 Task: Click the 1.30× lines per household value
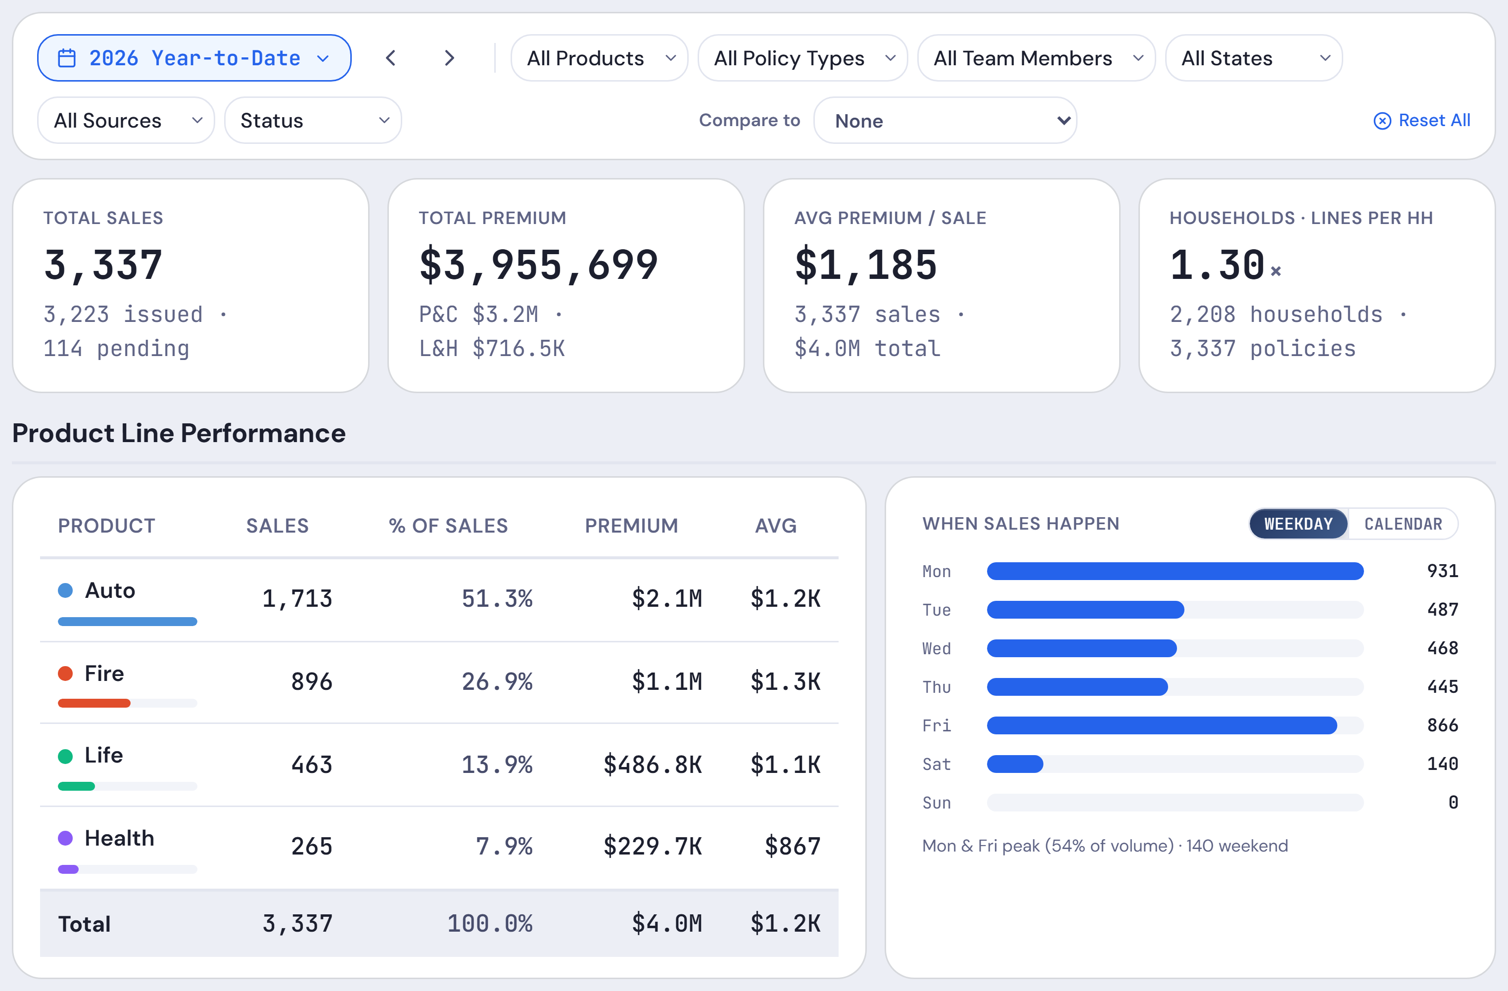pyautogui.click(x=1225, y=265)
